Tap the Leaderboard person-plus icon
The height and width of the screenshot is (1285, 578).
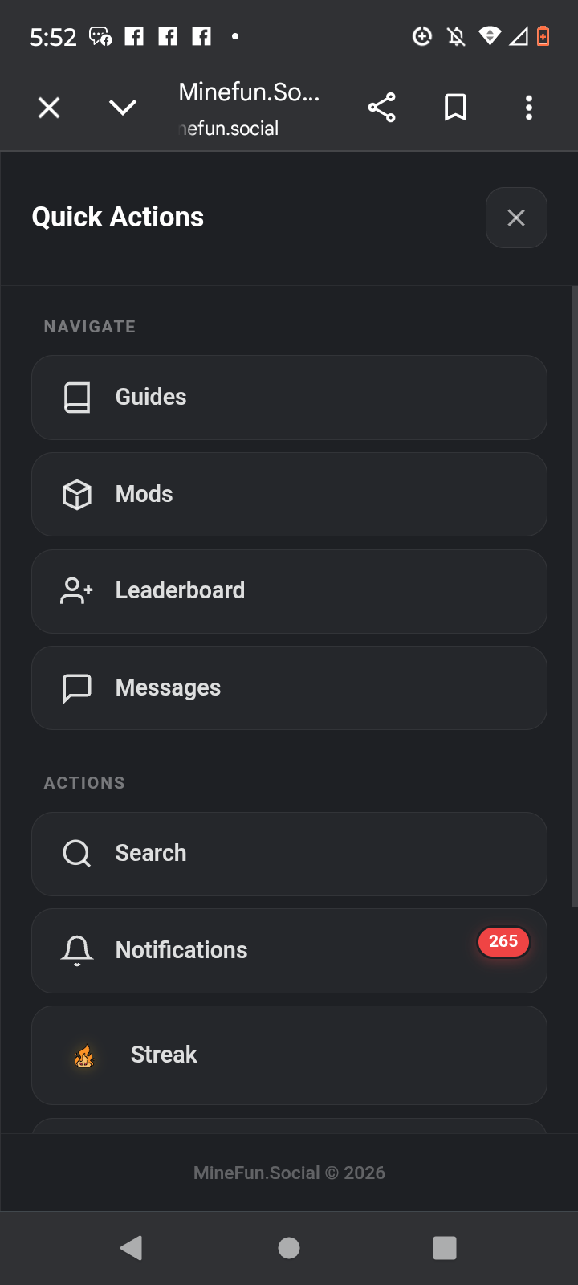pos(77,591)
